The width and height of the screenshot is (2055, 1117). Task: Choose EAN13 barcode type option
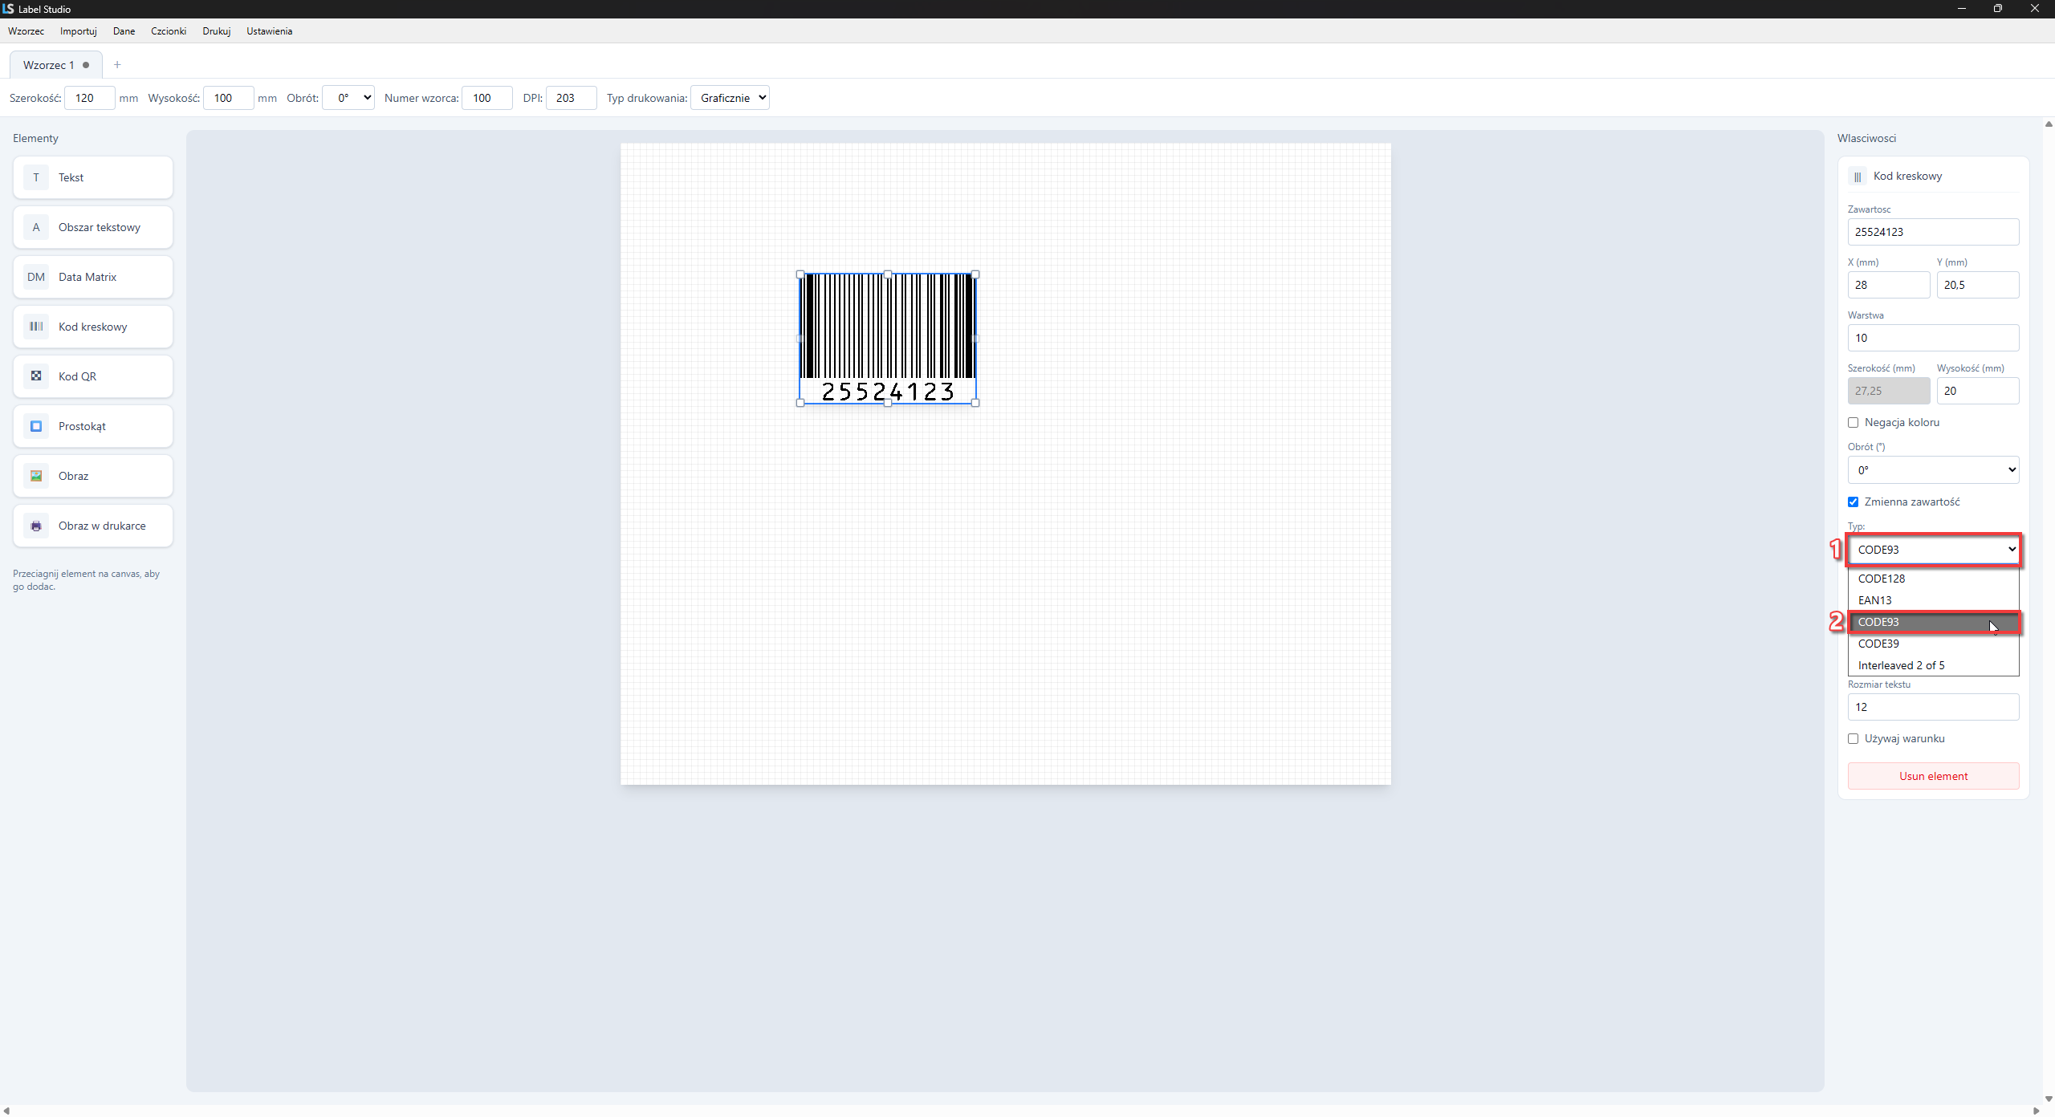coord(1933,600)
